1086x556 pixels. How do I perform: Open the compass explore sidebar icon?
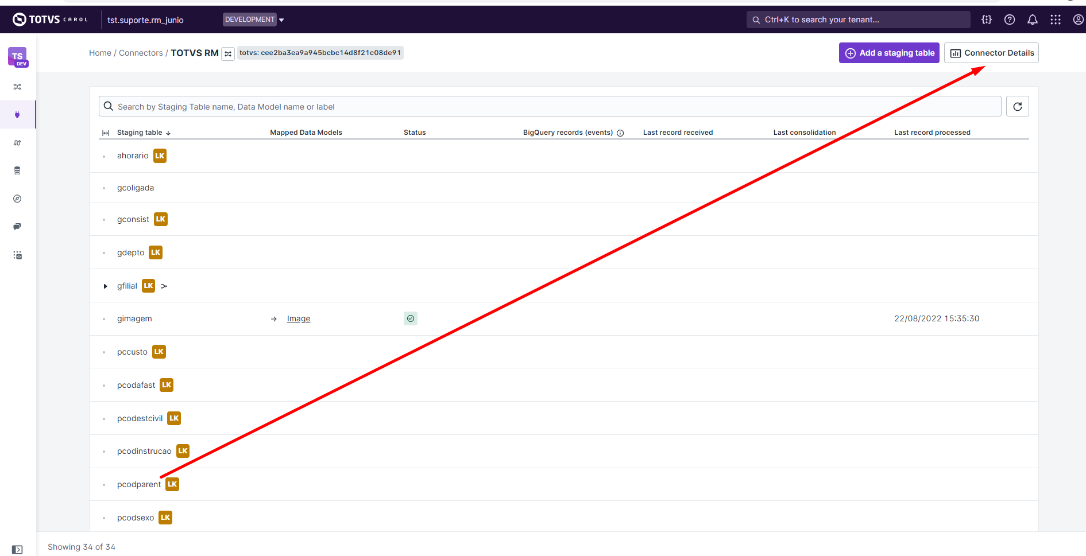pyautogui.click(x=17, y=199)
